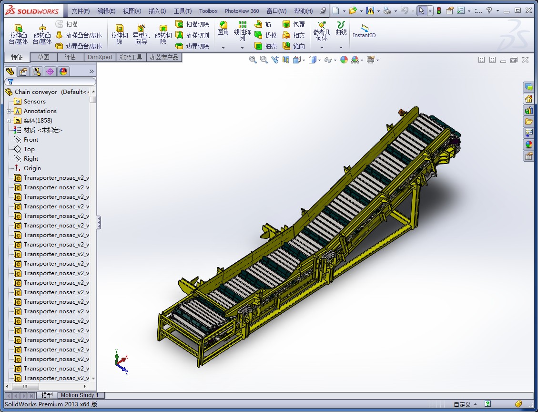Switch to the 评估 evaluate tab

pos(71,57)
